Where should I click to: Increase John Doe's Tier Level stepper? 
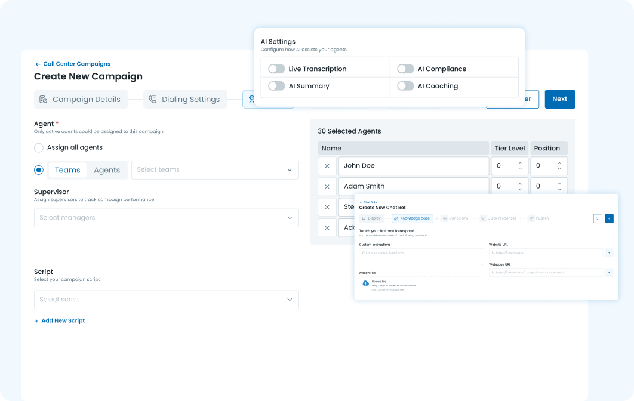(x=520, y=163)
